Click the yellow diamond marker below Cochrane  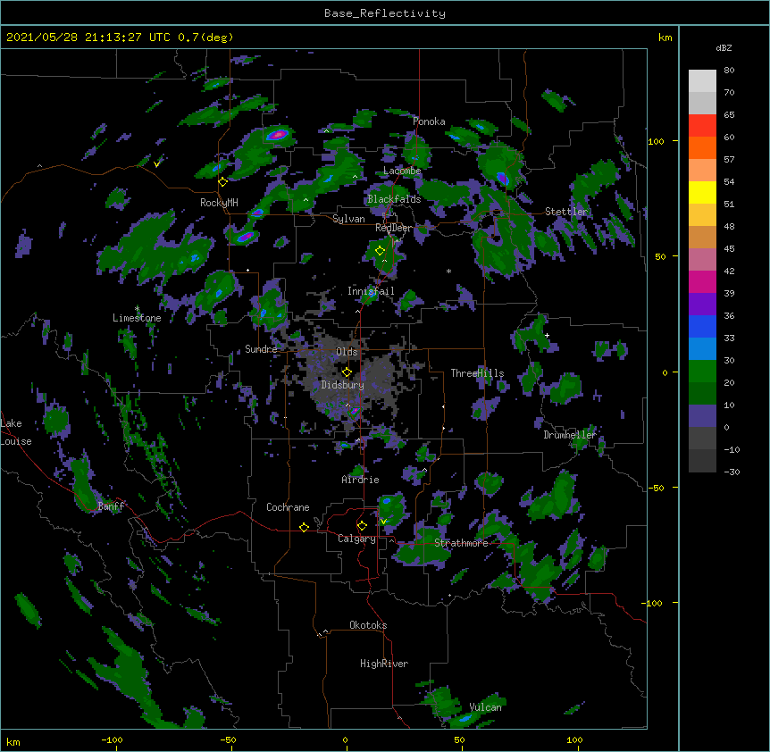(304, 527)
